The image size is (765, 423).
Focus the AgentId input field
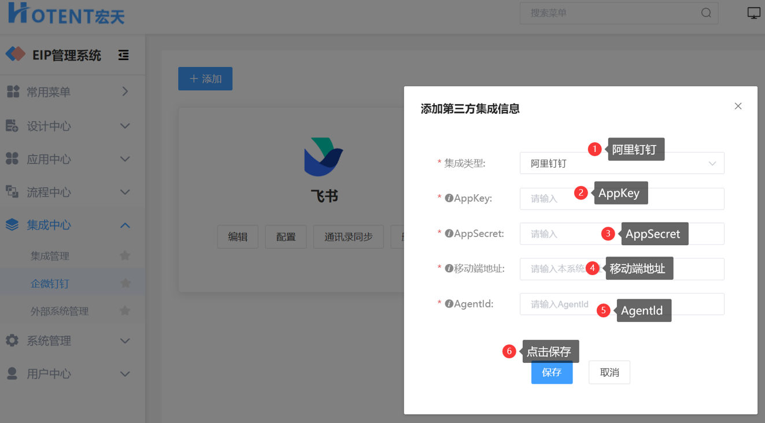(x=622, y=304)
